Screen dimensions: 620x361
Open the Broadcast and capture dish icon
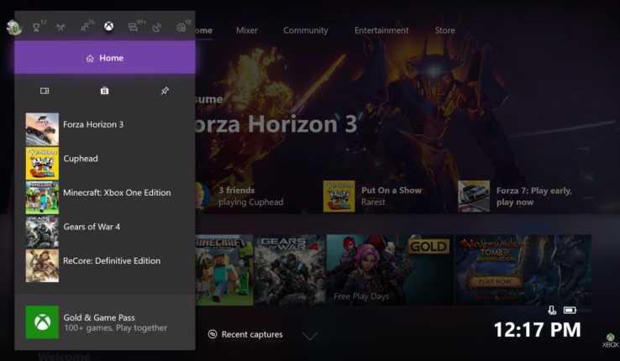click(x=157, y=28)
